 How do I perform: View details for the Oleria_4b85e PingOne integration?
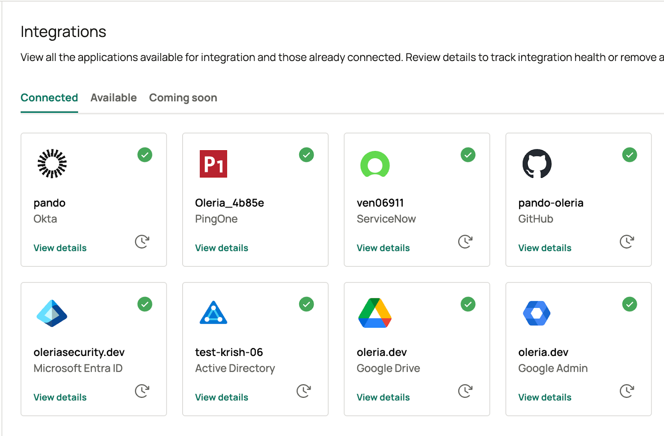[222, 248]
